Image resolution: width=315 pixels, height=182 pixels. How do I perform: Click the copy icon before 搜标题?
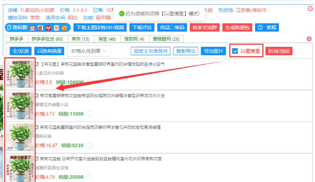9,28
